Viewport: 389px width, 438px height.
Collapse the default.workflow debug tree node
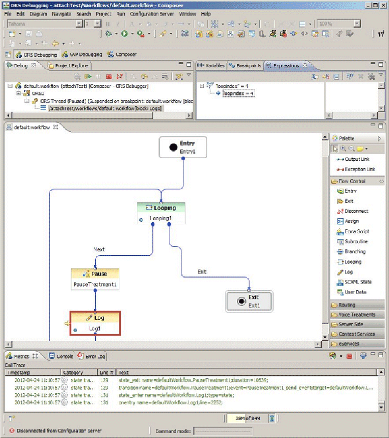click(10, 86)
